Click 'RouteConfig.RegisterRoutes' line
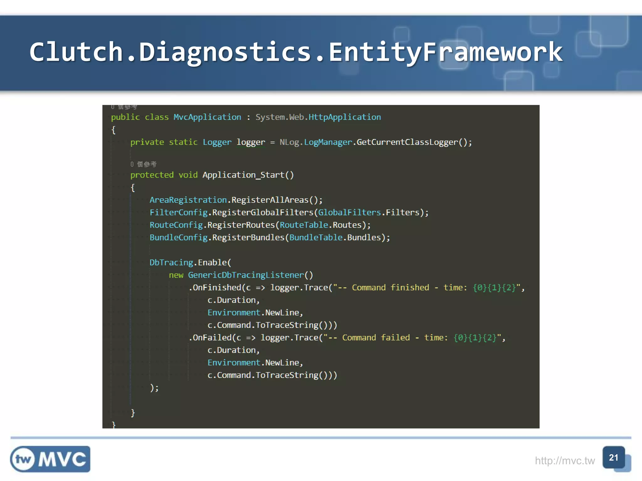 (x=260, y=225)
